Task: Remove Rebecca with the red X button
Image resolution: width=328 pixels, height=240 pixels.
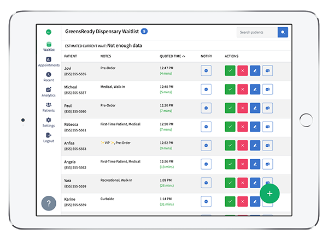Action: click(x=243, y=127)
